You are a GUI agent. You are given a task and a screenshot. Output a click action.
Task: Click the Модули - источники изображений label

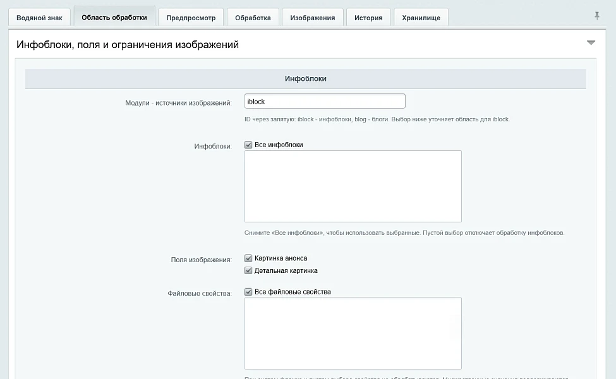tap(178, 103)
